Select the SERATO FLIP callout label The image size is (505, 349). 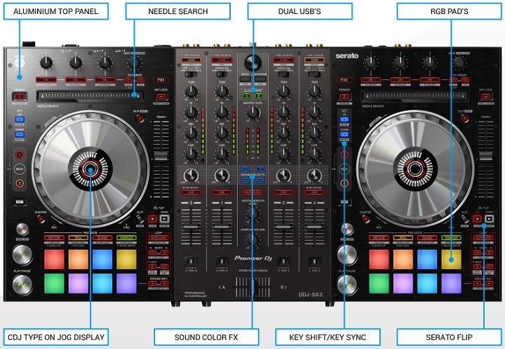(449, 337)
